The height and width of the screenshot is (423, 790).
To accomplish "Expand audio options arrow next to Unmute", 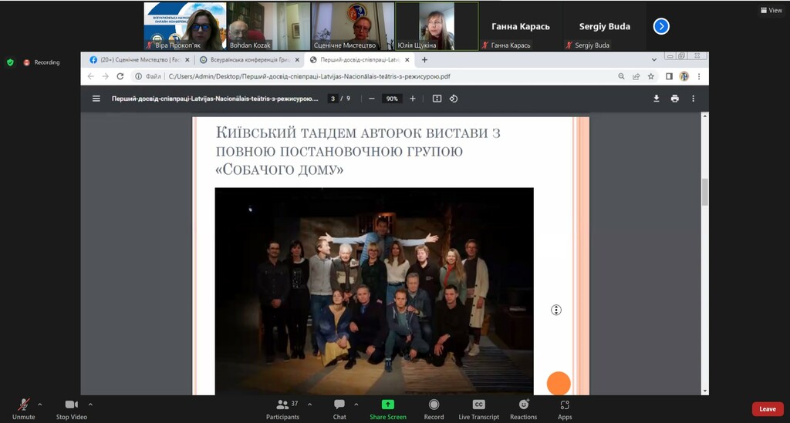I will (x=40, y=404).
